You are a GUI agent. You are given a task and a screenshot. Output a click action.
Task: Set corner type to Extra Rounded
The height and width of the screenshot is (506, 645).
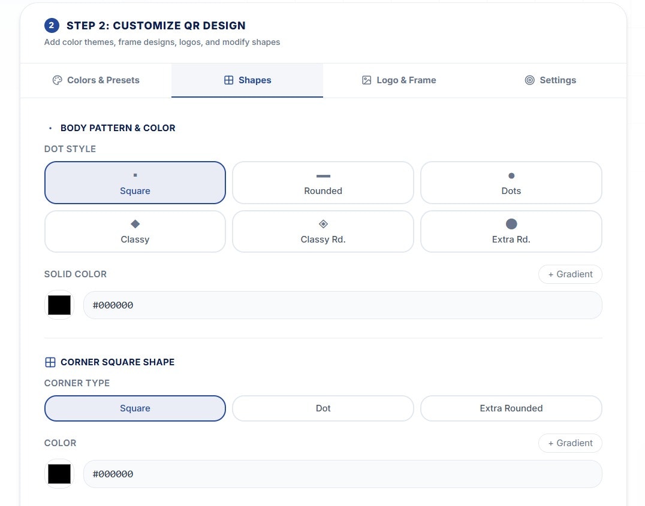click(511, 408)
